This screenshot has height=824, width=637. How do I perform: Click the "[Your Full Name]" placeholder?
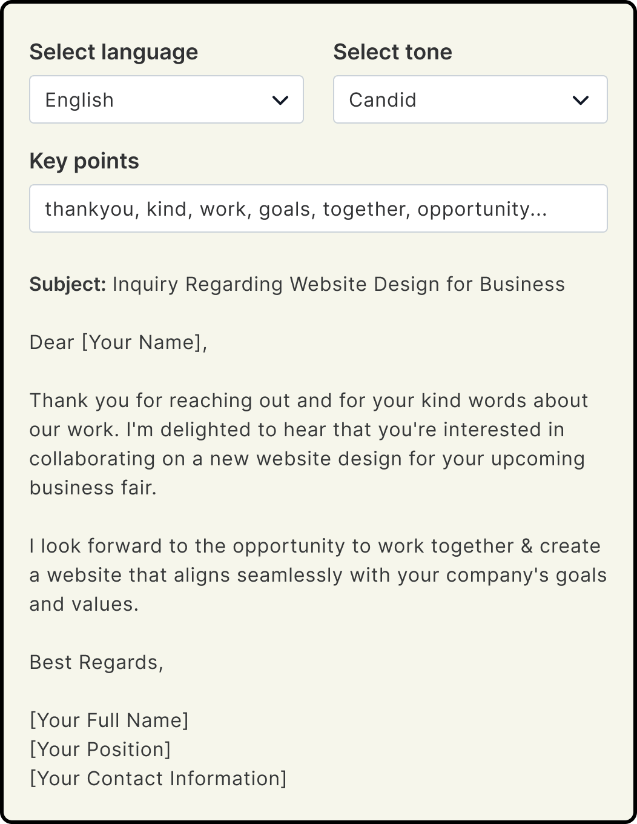pos(109,720)
